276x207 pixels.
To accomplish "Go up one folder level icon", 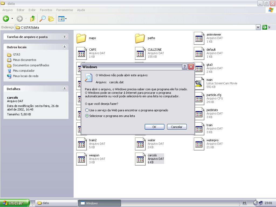I will 33,19.
